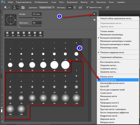The width and height of the screenshot is (140, 125).
Task: Click the Жесткость slider handle
Action: coord(19,27)
